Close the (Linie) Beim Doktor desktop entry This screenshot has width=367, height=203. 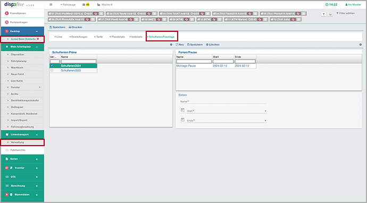click(38, 39)
